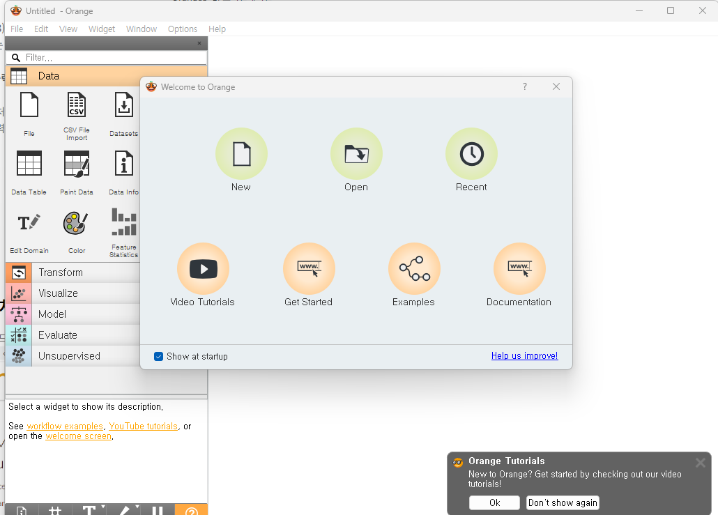Open Video Tutorials from welcome screen
Viewport: 718px width, 515px height.
click(x=203, y=269)
